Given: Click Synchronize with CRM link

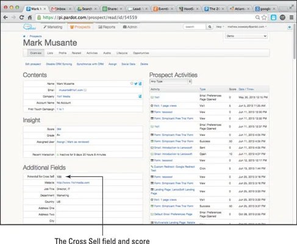Looking at the screenshot, I should pos(90,64).
